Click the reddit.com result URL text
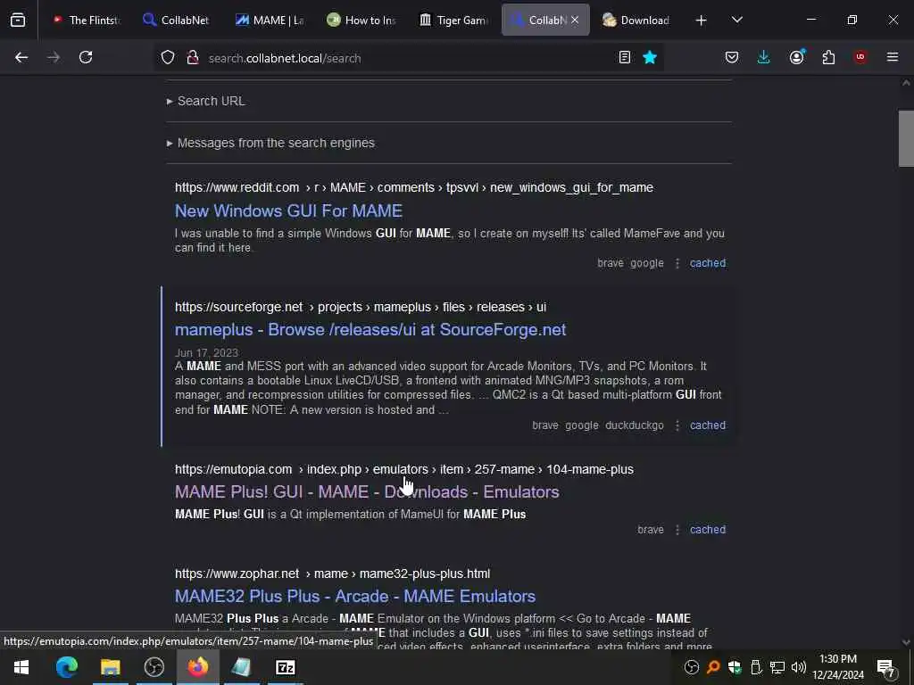This screenshot has height=685, width=914. (x=414, y=187)
